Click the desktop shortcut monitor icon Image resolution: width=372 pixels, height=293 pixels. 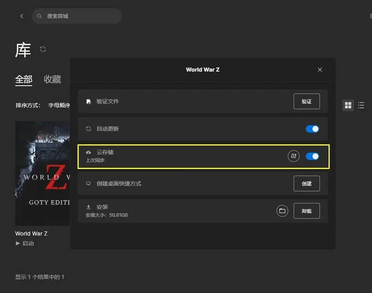pos(88,183)
